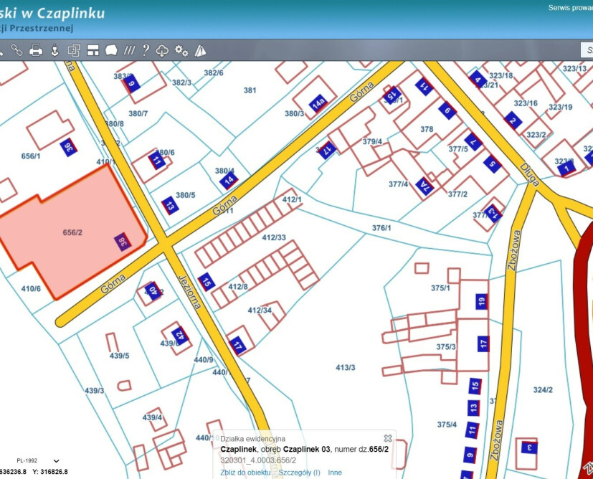Screen dimensions: 593x479
Task: Click the 'Inne' link in popup
Action: pyautogui.click(x=335, y=473)
